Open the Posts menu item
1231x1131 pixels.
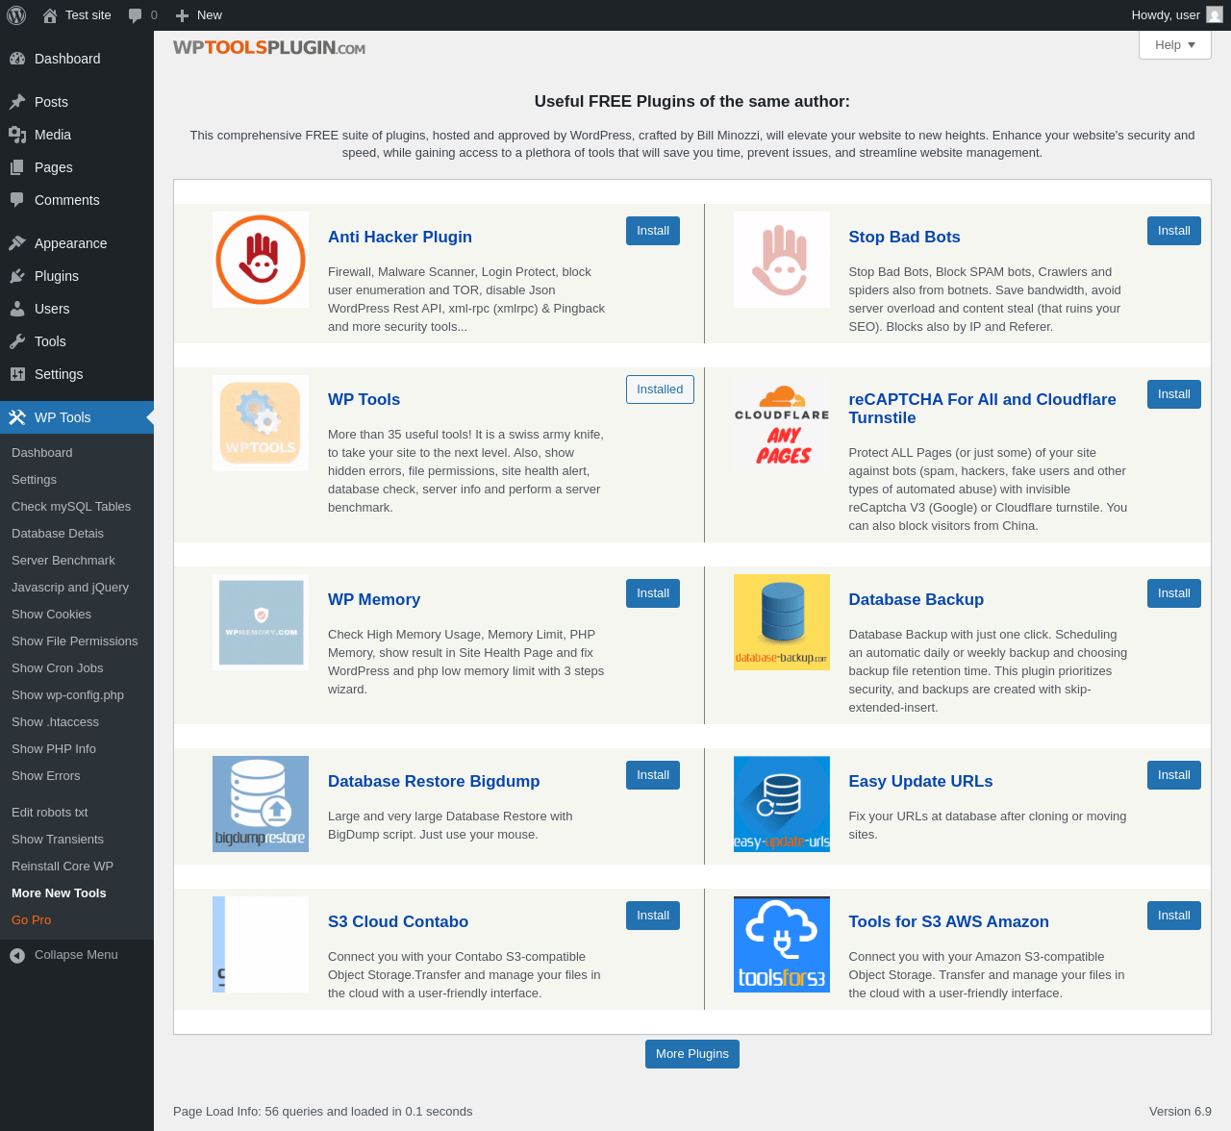pyautogui.click(x=77, y=102)
